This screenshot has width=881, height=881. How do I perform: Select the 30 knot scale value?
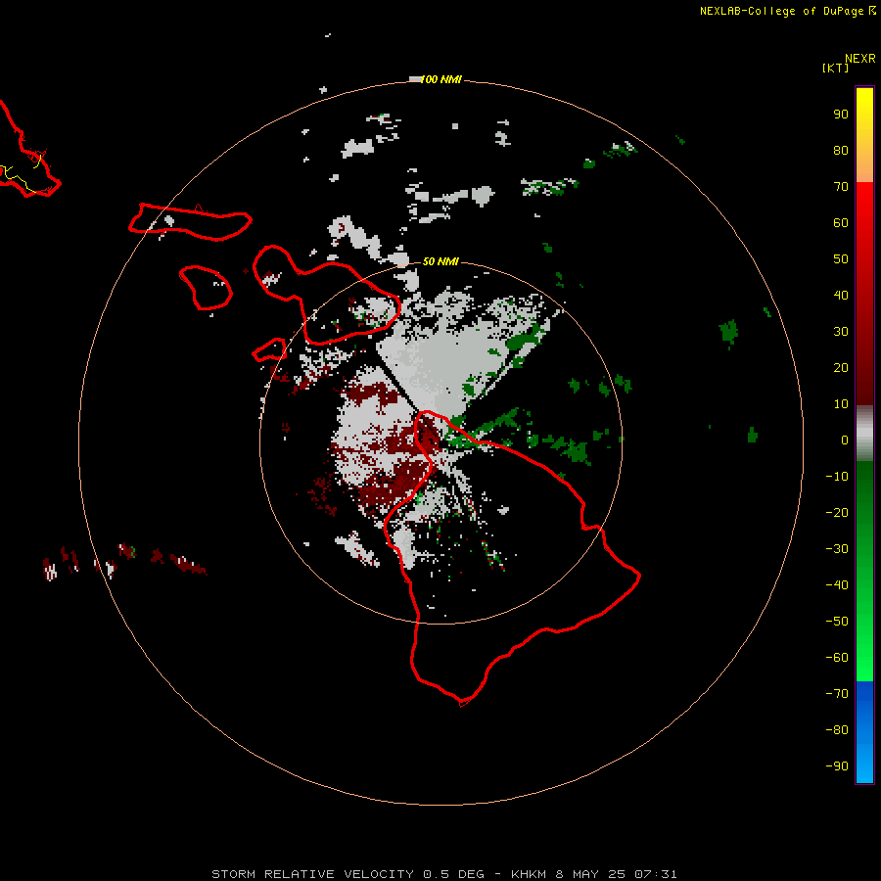pos(841,332)
